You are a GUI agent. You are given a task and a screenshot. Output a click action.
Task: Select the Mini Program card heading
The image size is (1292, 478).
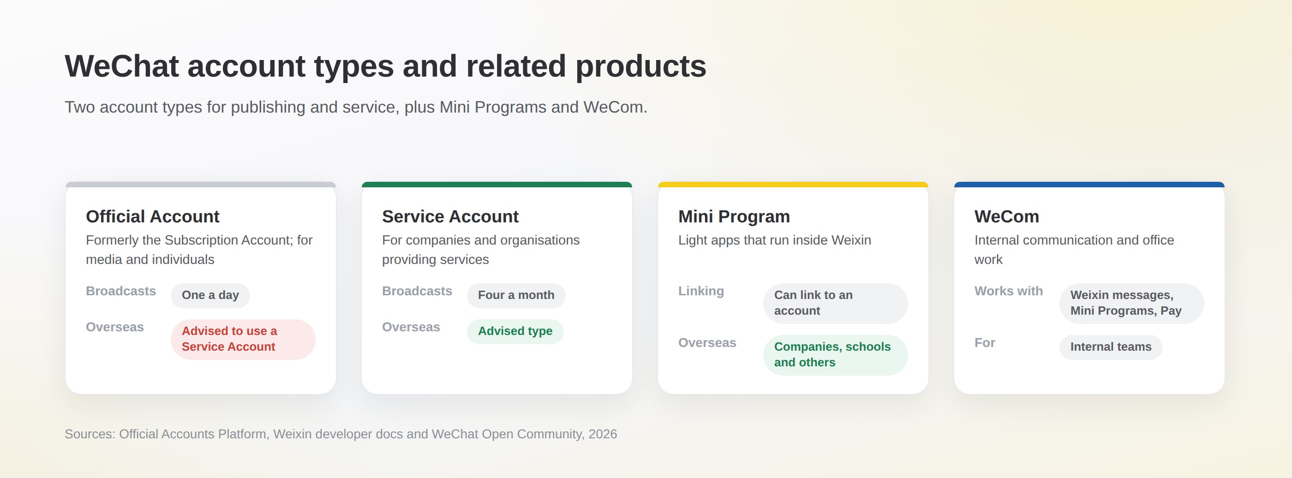coord(734,216)
